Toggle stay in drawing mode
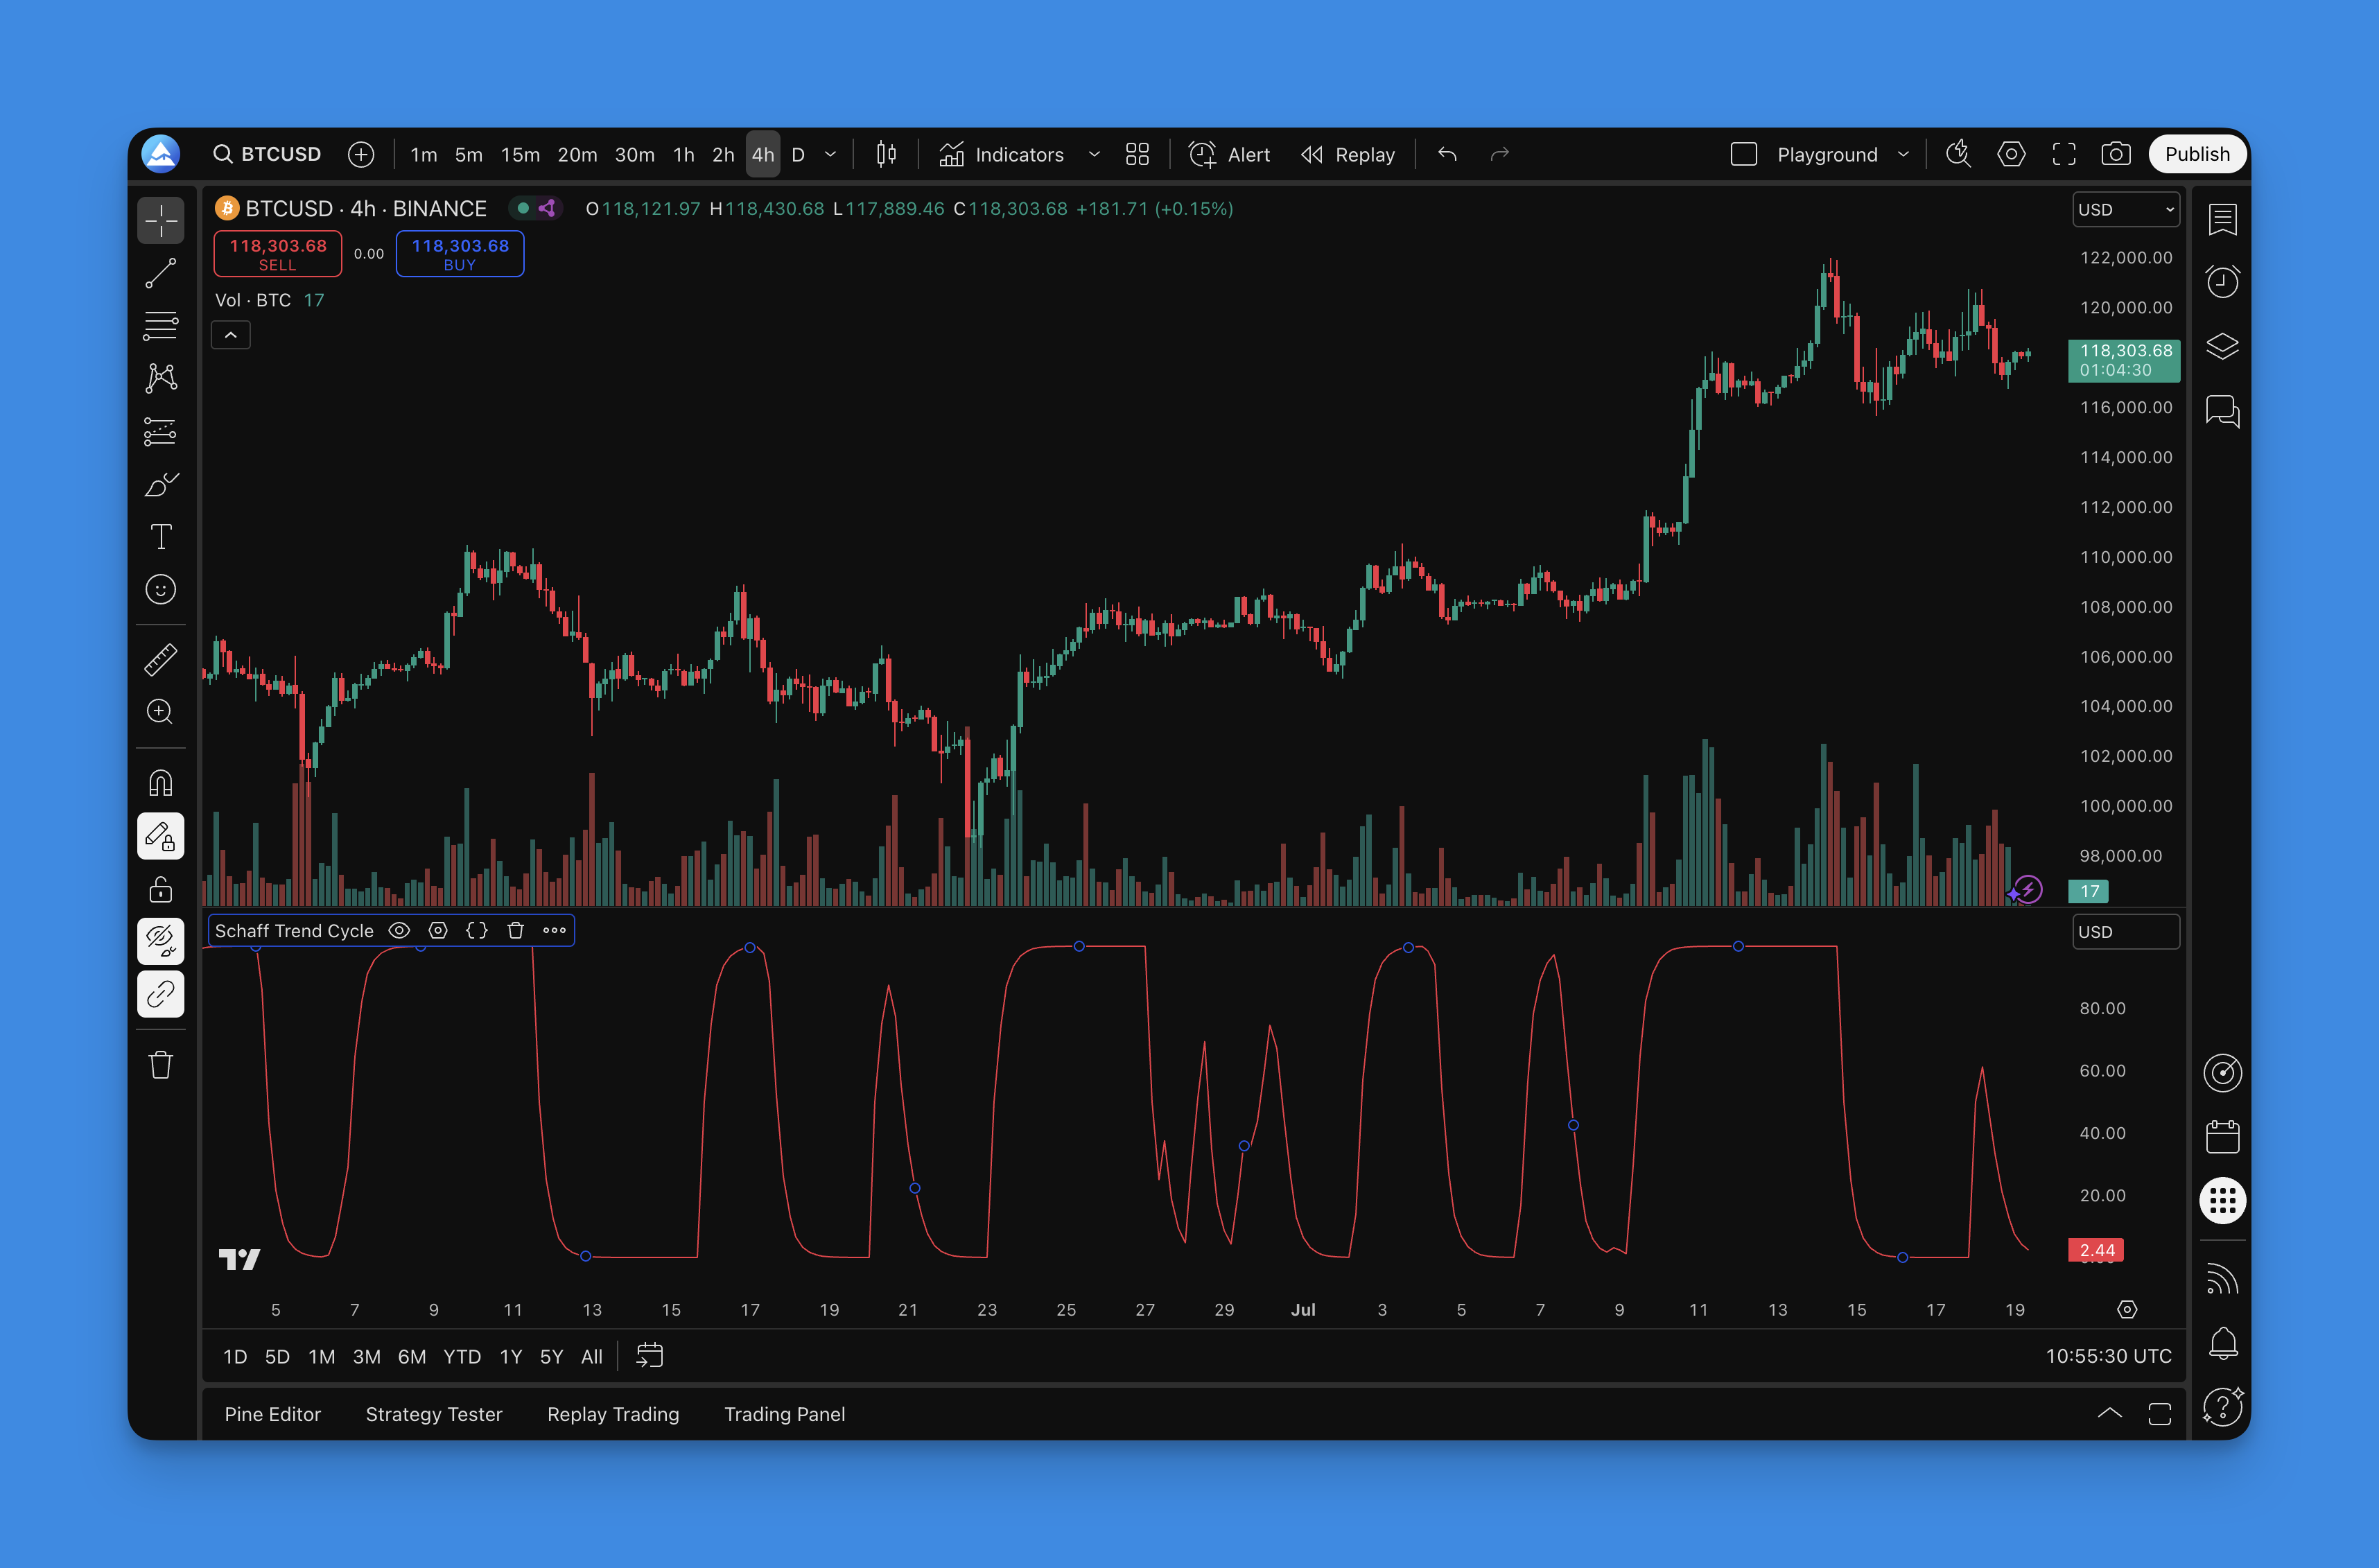 point(160,836)
